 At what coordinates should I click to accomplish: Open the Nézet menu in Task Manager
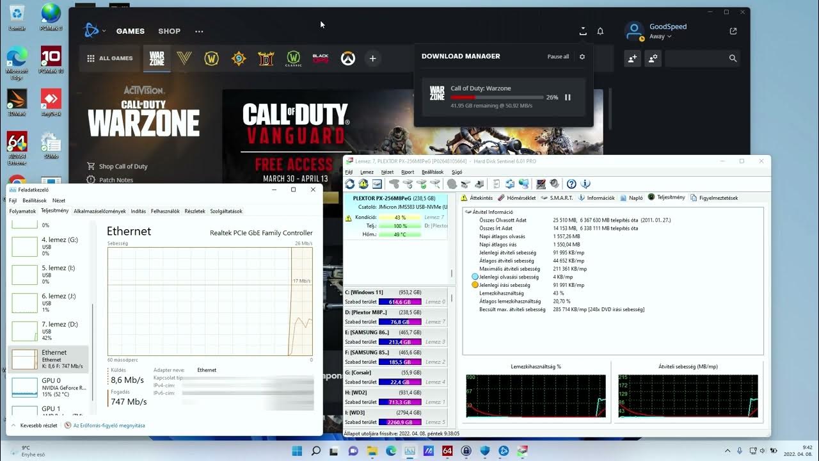click(x=59, y=200)
